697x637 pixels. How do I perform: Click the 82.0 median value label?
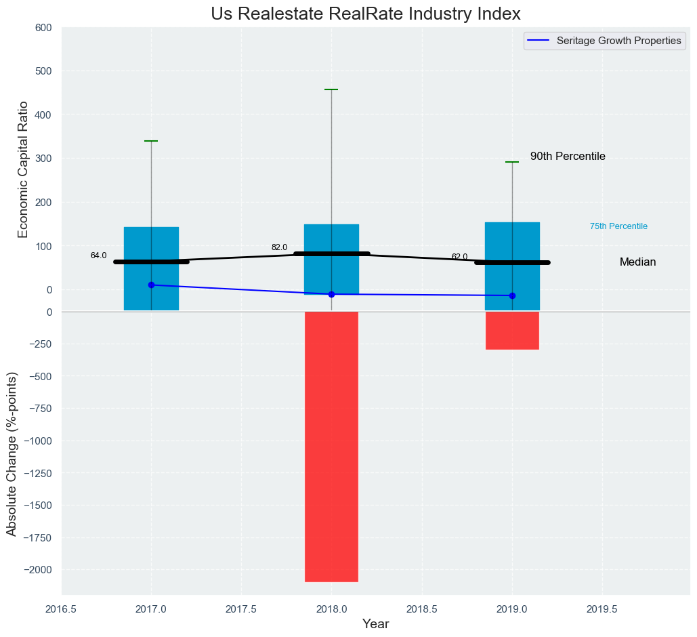coord(279,247)
